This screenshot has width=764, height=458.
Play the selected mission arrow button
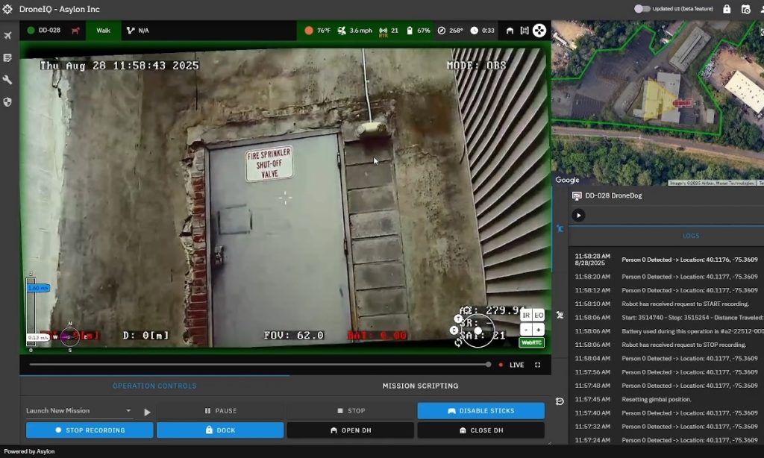pos(147,412)
